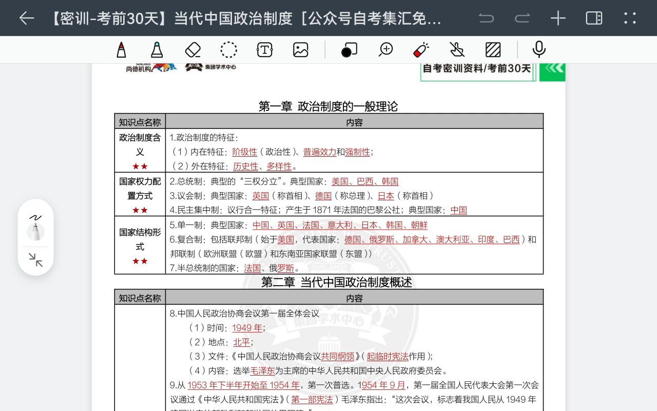Click underlined text 第一部宪法

(312, 400)
